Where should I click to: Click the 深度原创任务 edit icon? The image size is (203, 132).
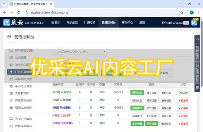[x=11, y=100]
